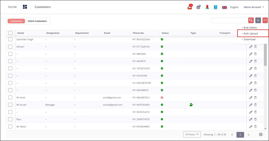Delete the Shivani row with trash icon
Viewport: 269px width, 141px height.
point(256,47)
